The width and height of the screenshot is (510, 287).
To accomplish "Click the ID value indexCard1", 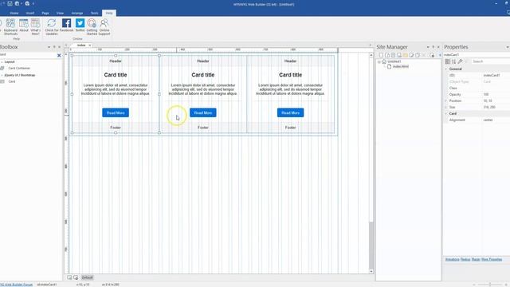I will [x=491, y=75].
